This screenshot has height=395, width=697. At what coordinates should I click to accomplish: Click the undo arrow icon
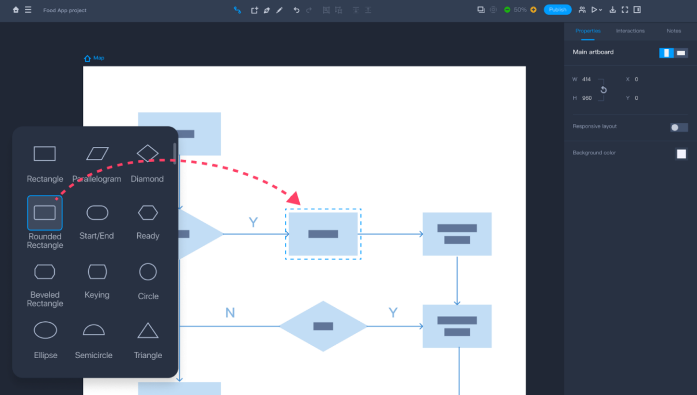pyautogui.click(x=296, y=10)
